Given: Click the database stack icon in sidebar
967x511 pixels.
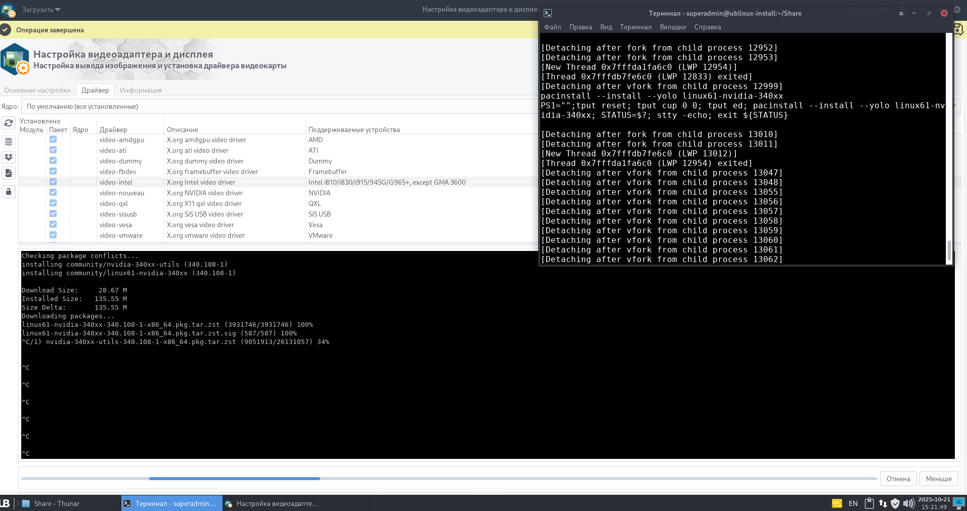Looking at the screenshot, I should (x=9, y=142).
